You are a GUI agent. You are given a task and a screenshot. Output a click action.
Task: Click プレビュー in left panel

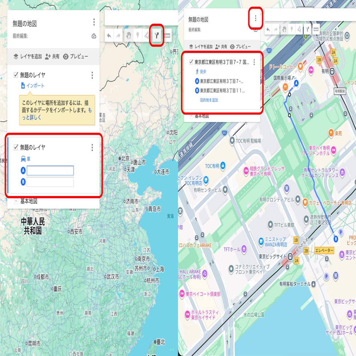point(75,56)
